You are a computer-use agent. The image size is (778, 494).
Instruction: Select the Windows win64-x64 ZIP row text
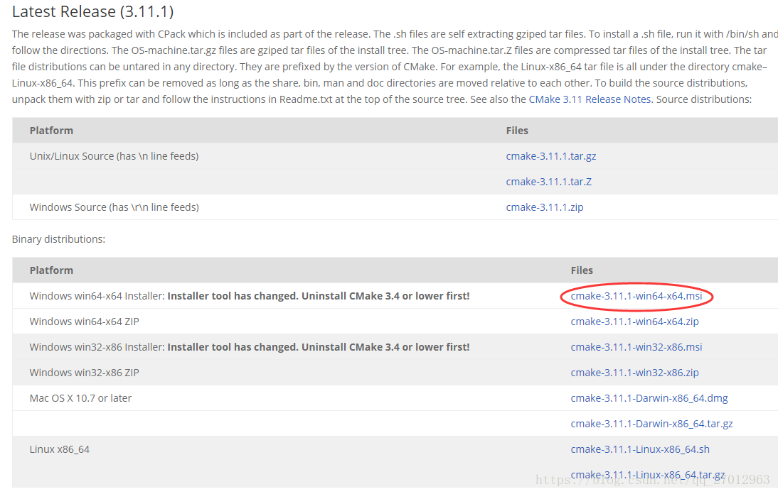[x=85, y=322]
